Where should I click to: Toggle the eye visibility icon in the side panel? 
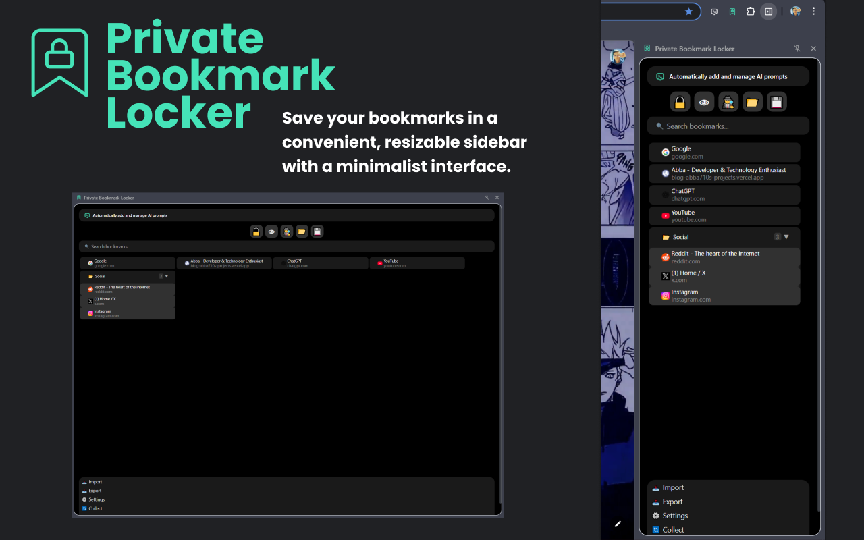(x=704, y=102)
